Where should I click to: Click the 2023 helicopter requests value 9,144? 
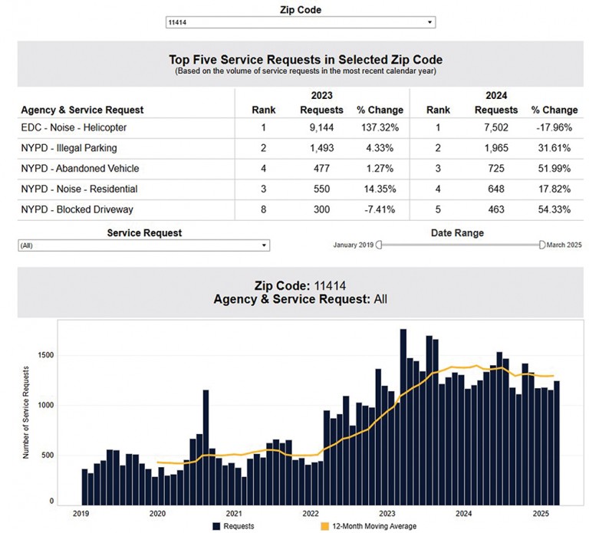321,128
